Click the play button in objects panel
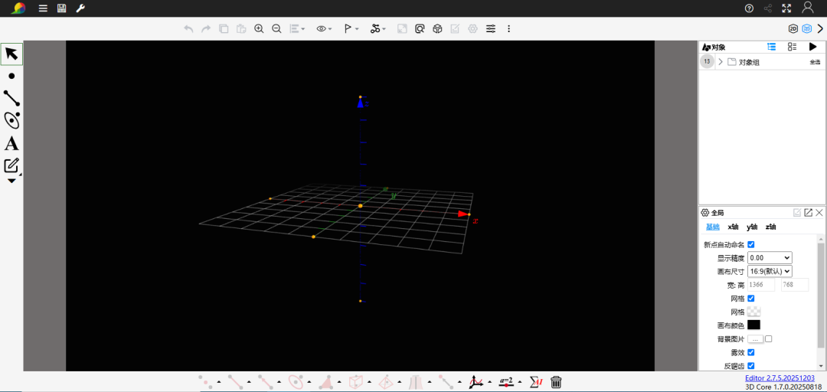Image resolution: width=827 pixels, height=392 pixels. click(x=812, y=47)
